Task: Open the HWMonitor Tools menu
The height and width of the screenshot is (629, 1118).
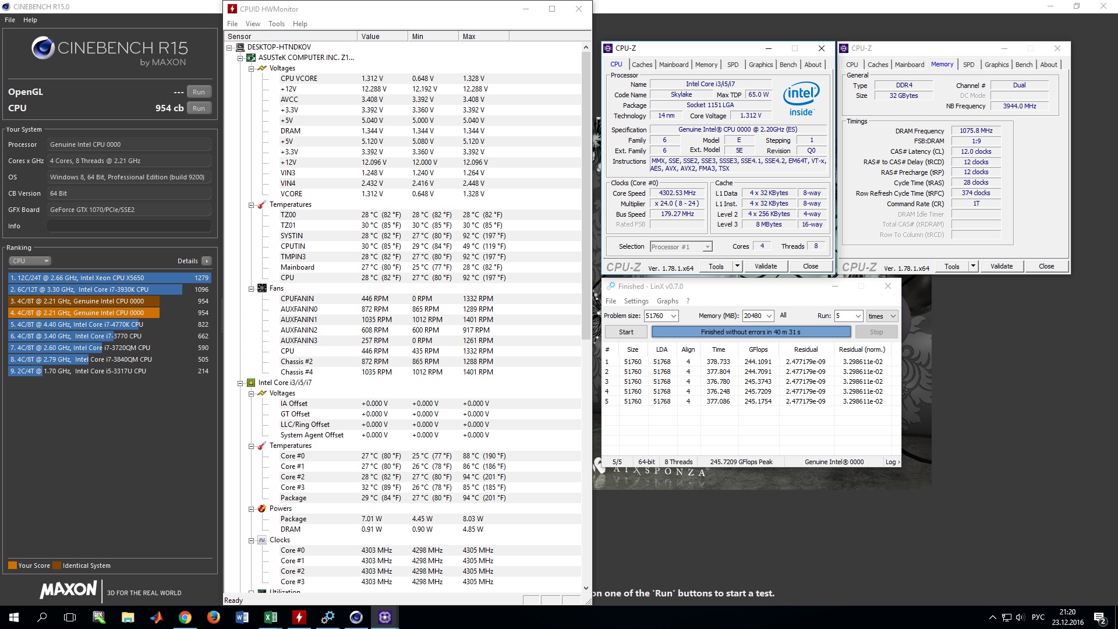Action: point(277,24)
